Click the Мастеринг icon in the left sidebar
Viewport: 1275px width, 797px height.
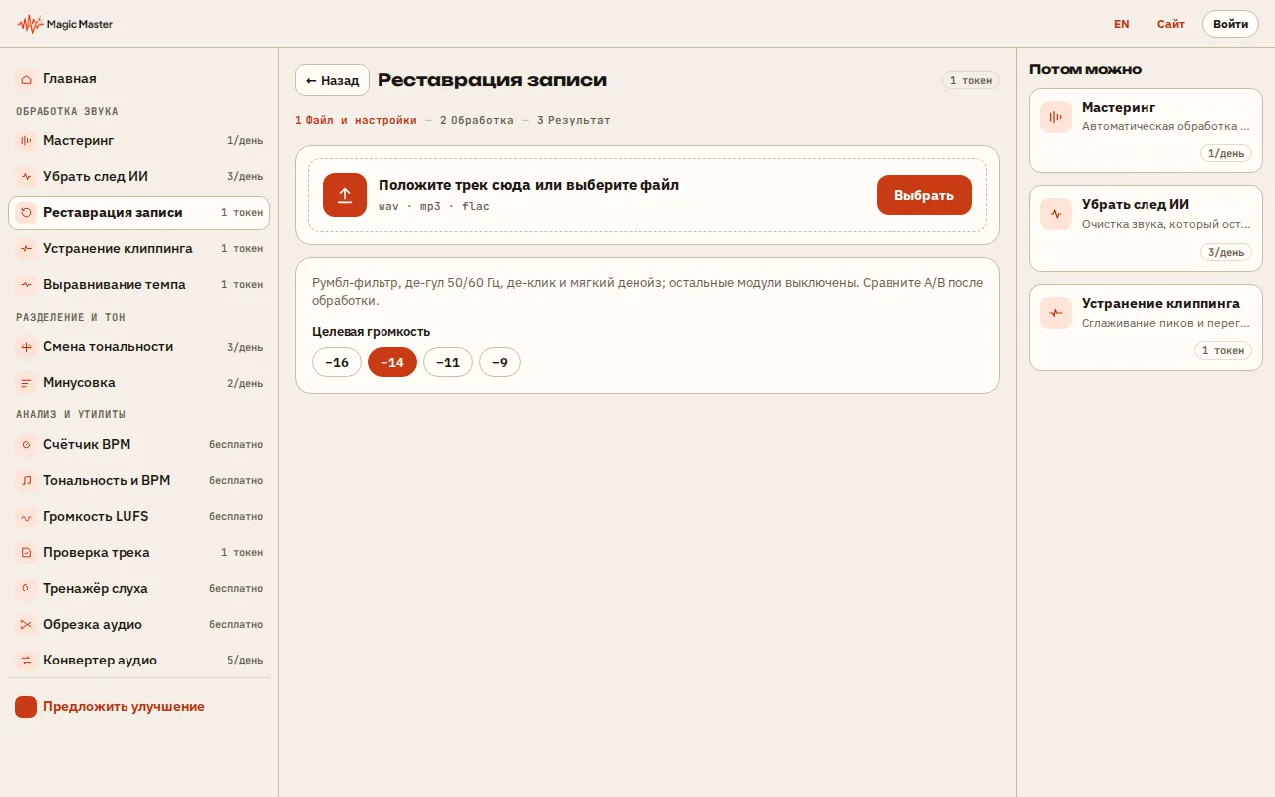pyautogui.click(x=26, y=141)
